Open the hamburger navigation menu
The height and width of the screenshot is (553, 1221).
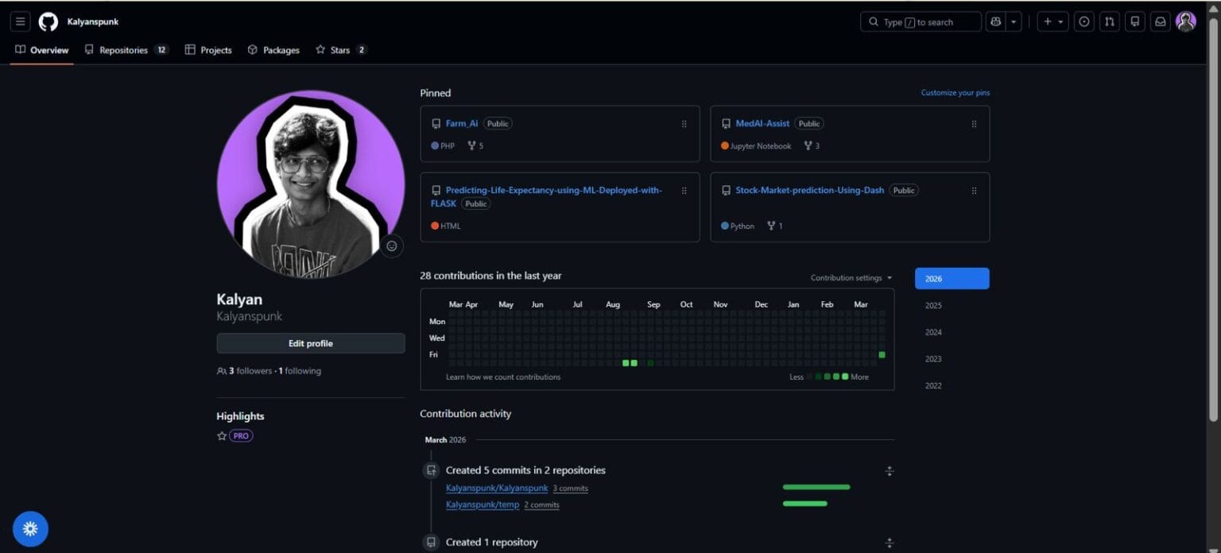point(20,21)
